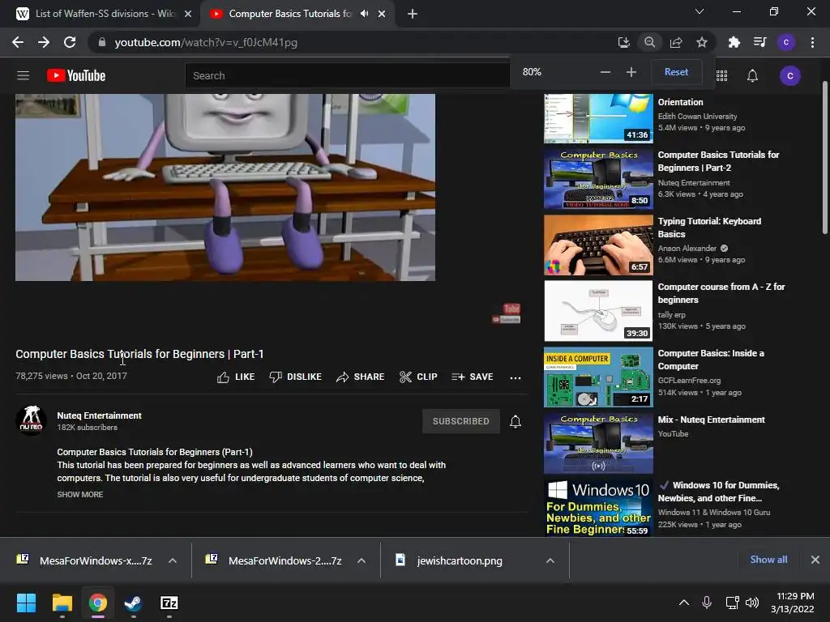Show all downloads
830x622 pixels.
click(x=768, y=560)
